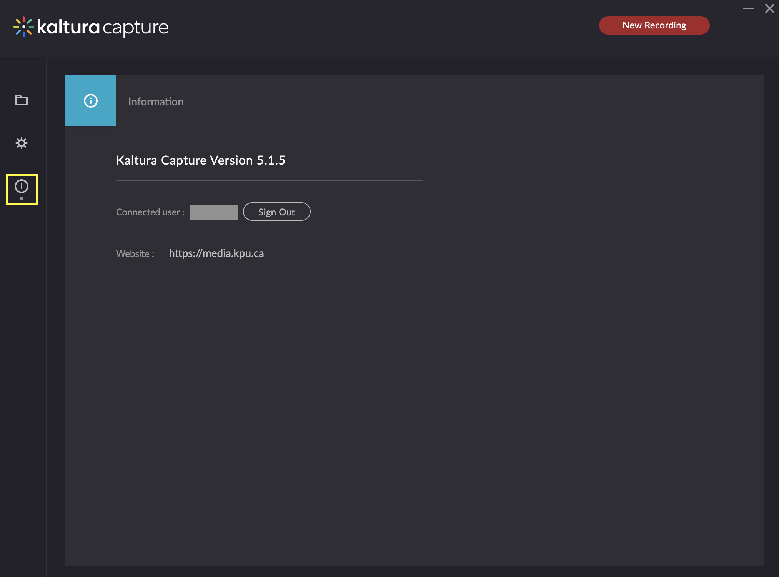Open the Library folder icon in sidebar
Image resolution: width=779 pixels, height=577 pixels.
tap(22, 100)
